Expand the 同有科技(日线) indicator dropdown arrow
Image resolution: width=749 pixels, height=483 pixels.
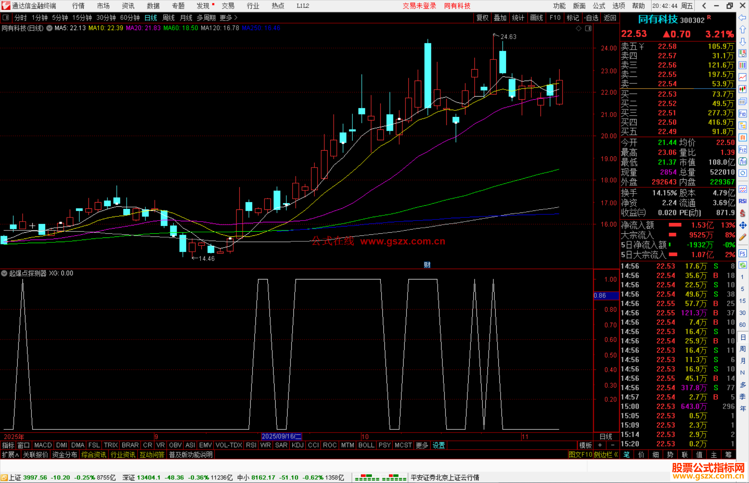(x=50, y=28)
